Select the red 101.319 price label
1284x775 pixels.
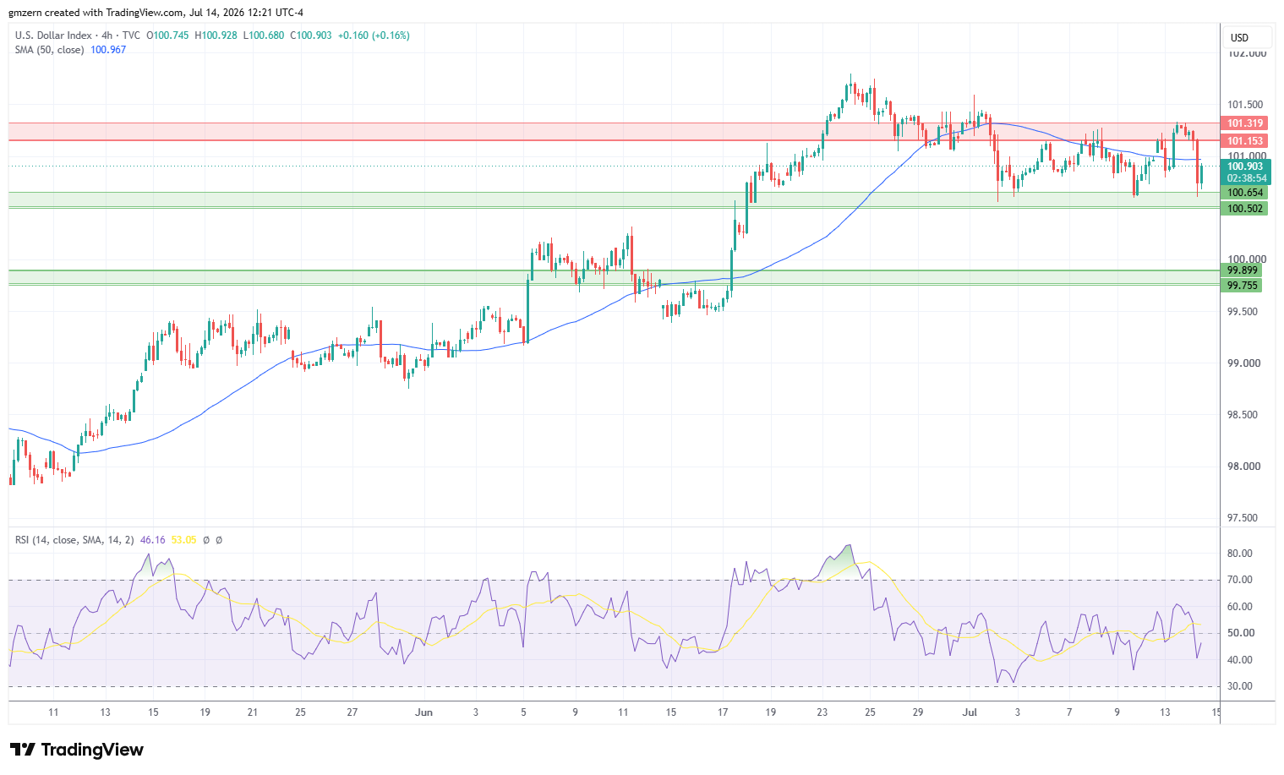pyautogui.click(x=1245, y=123)
